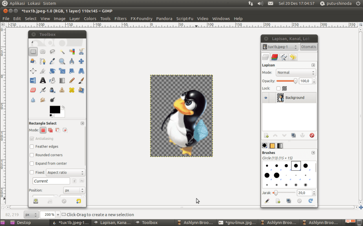
Task: Enable Rounded corners checkbox
Action: pyautogui.click(x=32, y=155)
